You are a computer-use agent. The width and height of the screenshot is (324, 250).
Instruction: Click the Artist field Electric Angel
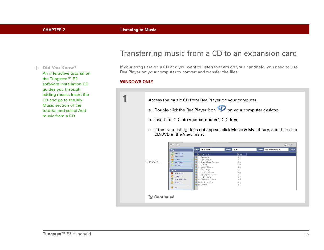tap(212, 150)
